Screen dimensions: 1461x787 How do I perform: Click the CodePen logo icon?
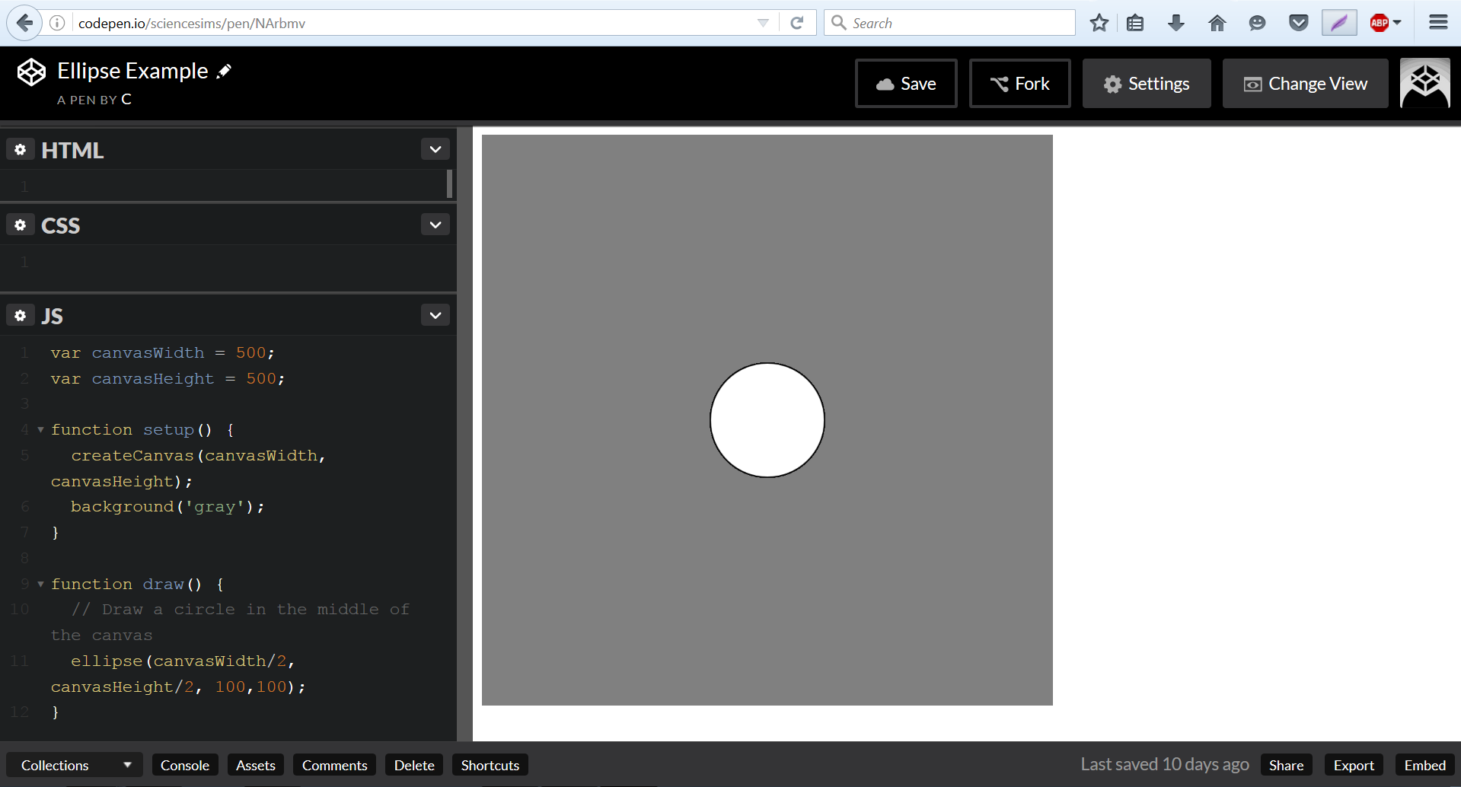pos(31,72)
